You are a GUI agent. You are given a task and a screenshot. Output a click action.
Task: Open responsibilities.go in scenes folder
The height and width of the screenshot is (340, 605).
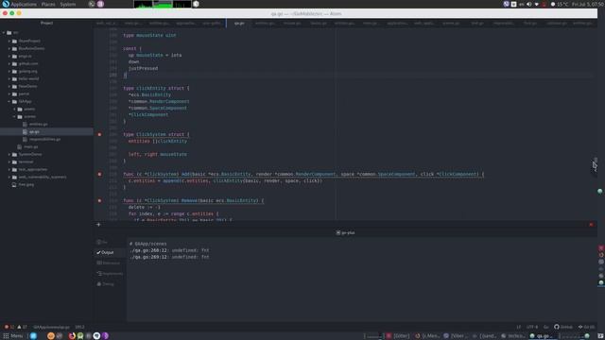[44, 139]
